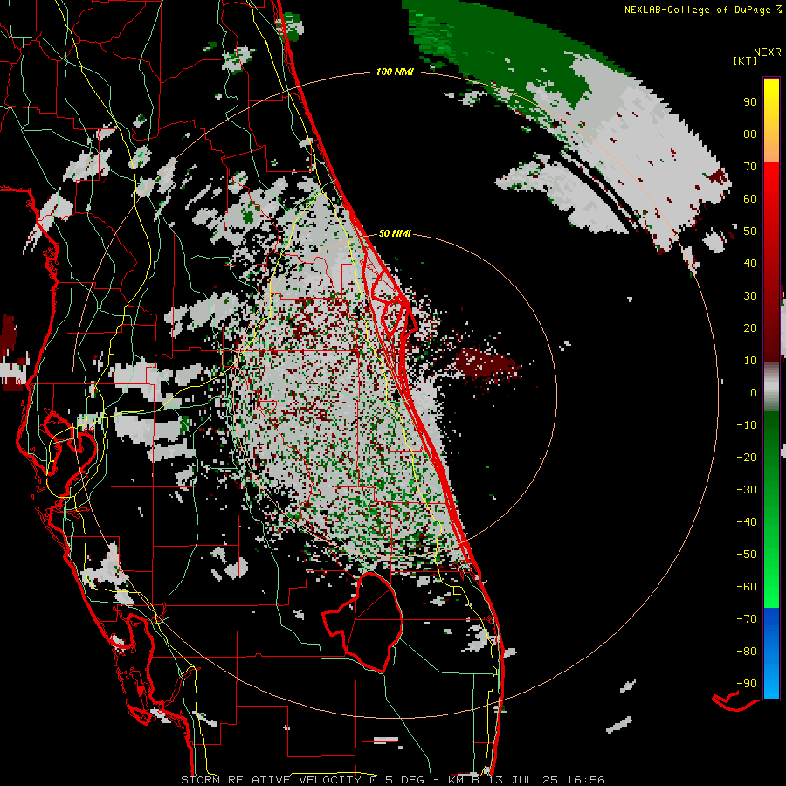Click the dark red velocity patch offshore east
The image size is (786, 786).
tap(486, 364)
